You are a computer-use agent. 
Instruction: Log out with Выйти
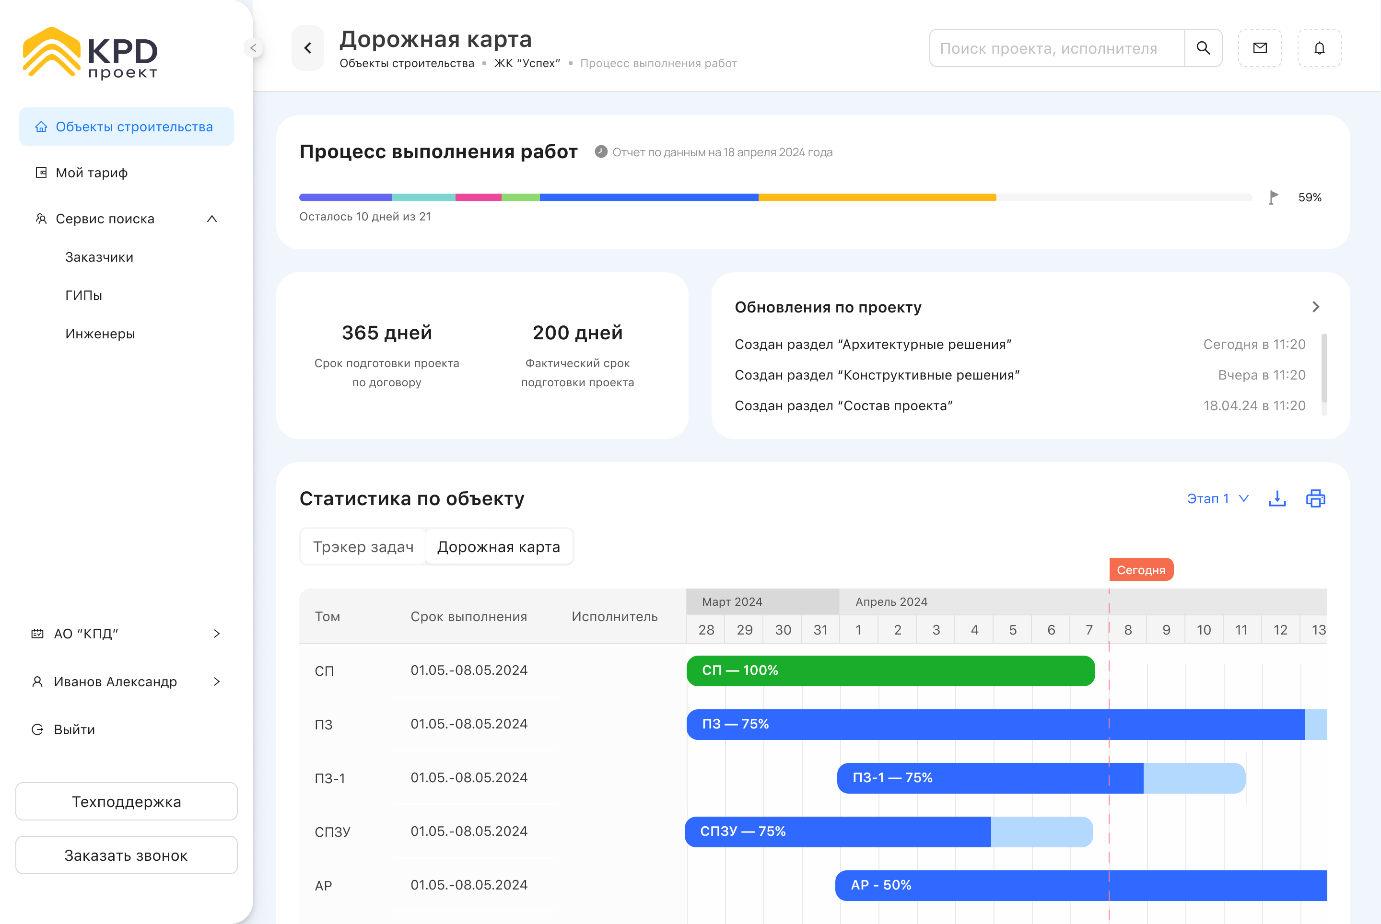[74, 729]
